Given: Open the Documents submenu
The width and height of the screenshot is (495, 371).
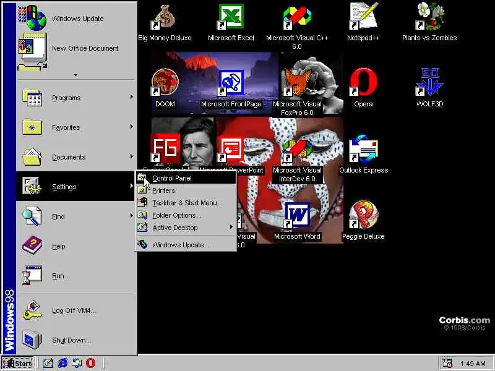Looking at the screenshot, I should (x=76, y=157).
